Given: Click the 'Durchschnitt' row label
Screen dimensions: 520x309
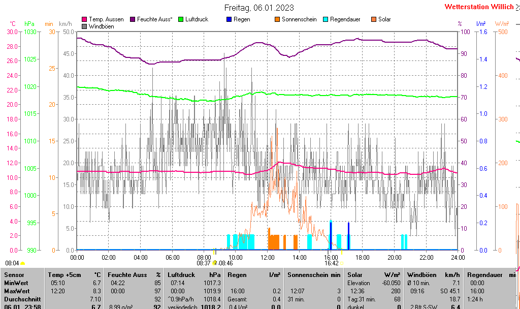Looking at the screenshot, I should click(22, 299).
